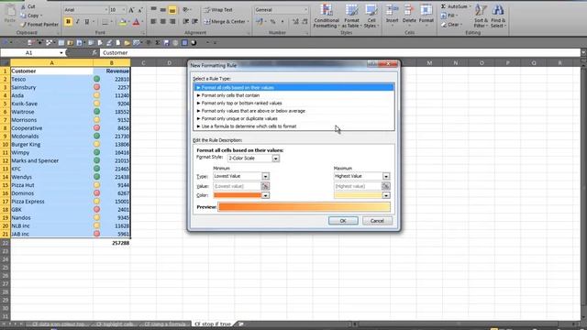Viewport: 587px width, 330px height.
Task: Select column A header
Action: 51,63
